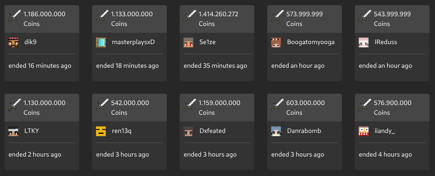Viewport: 435px width, 176px height.
Task: Click ren13q's yellow face avatar
Action: pyautogui.click(x=101, y=131)
